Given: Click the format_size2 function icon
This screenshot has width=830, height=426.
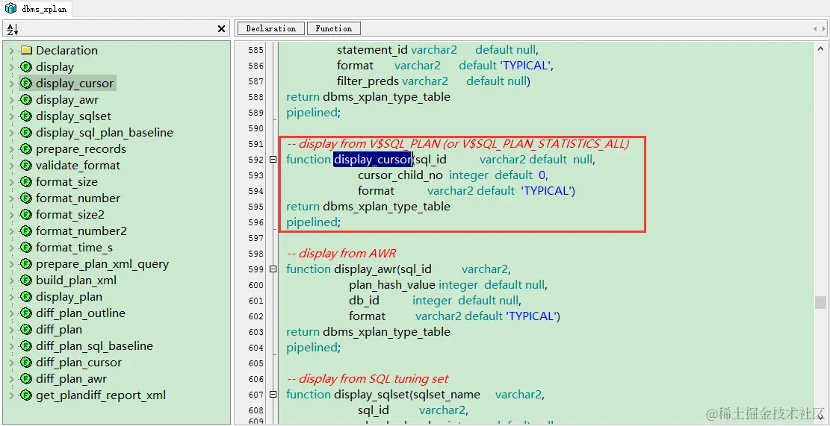Looking at the screenshot, I should tap(26, 215).
